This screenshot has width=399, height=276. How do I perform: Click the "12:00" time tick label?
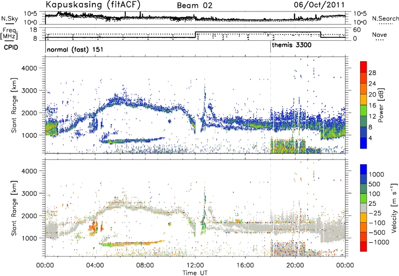click(x=195, y=266)
